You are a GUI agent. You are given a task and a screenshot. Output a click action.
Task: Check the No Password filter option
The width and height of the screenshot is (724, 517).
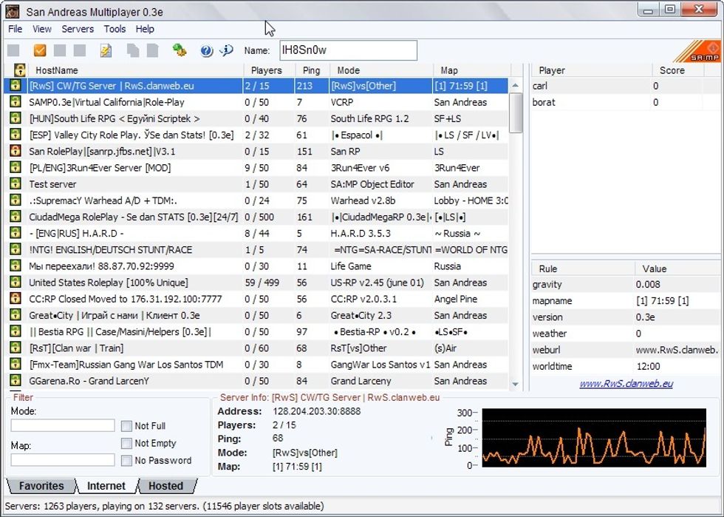pos(126,460)
